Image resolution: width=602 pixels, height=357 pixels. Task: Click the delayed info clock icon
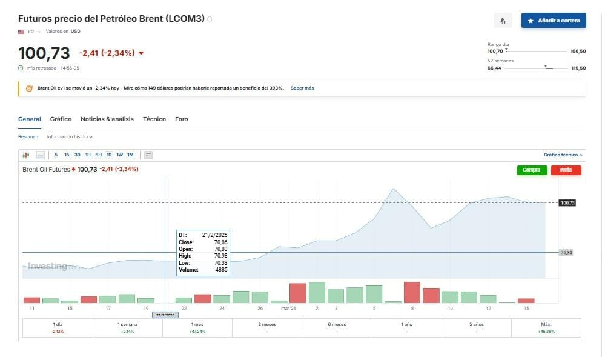click(21, 68)
